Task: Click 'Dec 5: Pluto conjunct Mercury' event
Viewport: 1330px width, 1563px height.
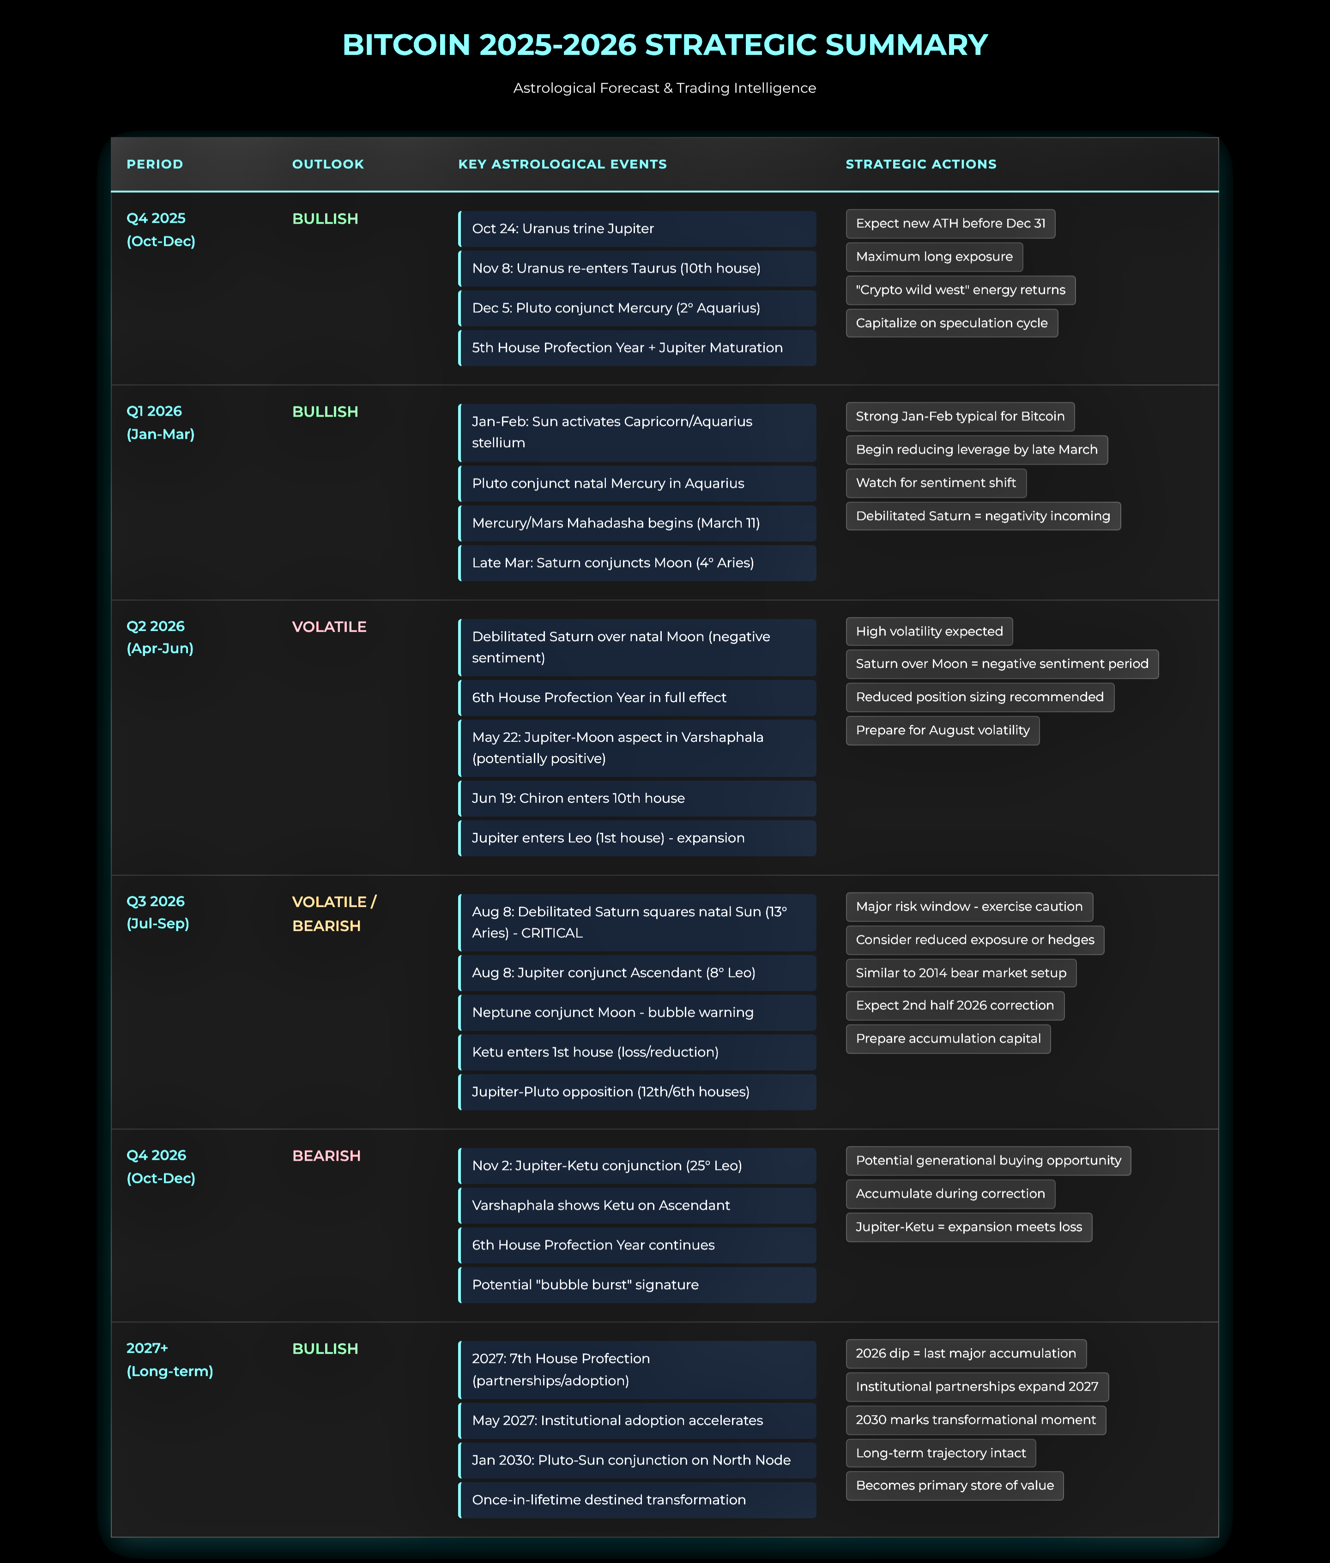Action: 637,309
